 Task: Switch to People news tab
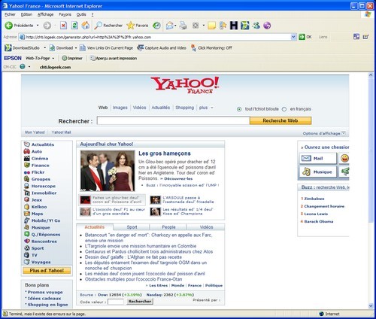pyautogui.click(x=168, y=227)
